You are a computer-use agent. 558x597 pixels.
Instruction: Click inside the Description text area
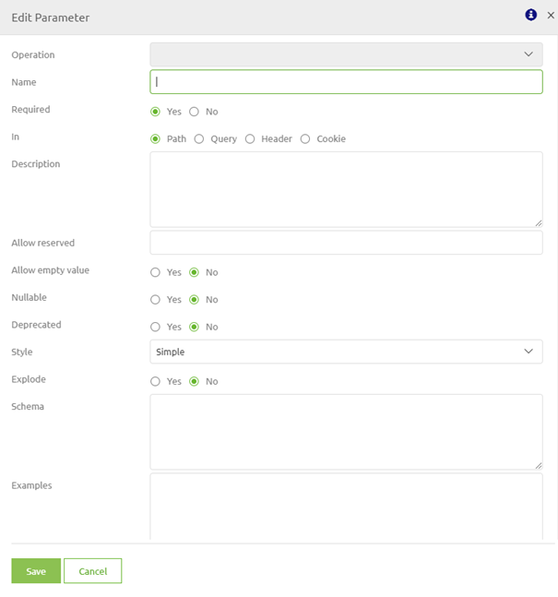tap(346, 189)
